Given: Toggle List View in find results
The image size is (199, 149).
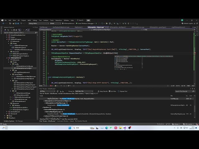Looking at the screenshot, I should (x=113, y=91).
